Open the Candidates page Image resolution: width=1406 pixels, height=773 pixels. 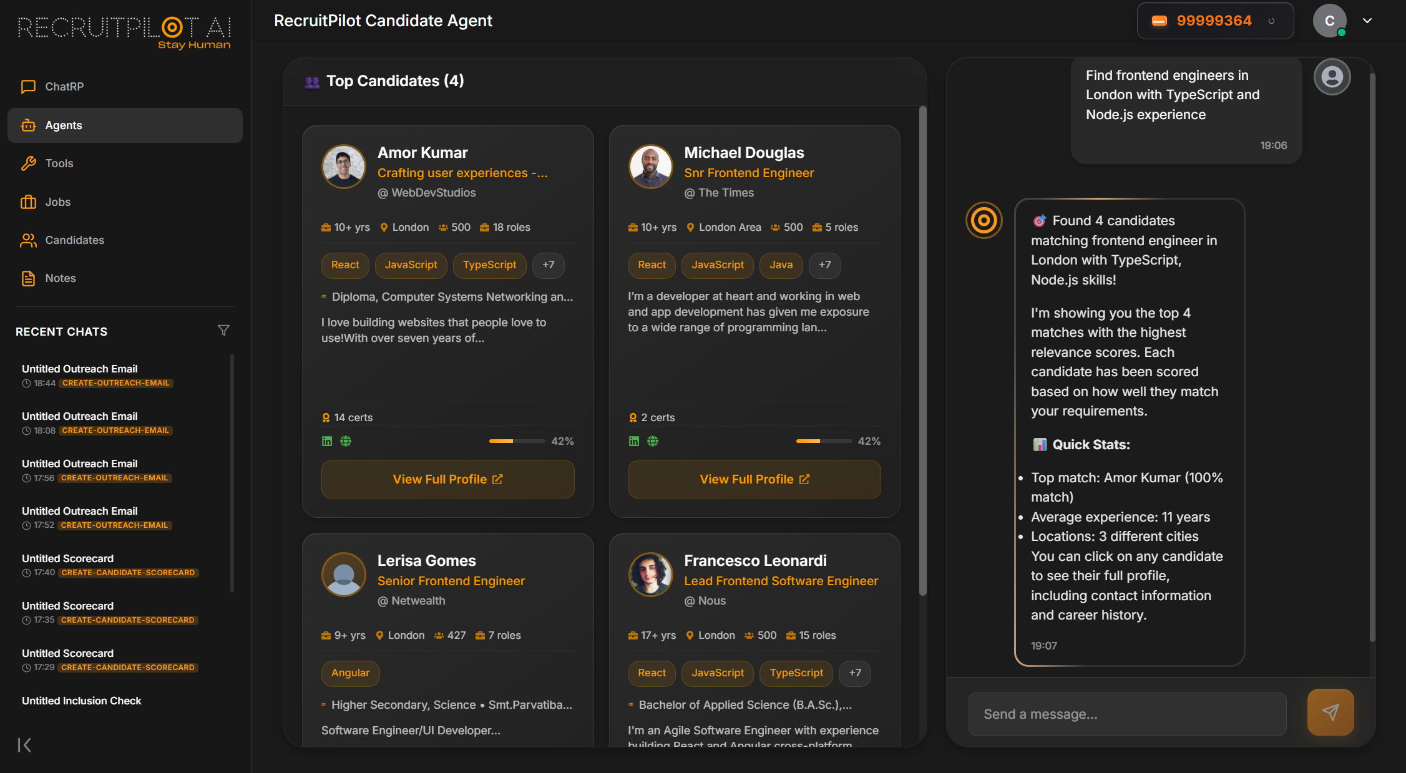125,240
